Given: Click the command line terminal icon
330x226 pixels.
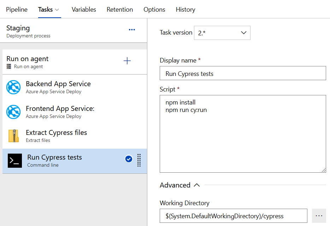Looking at the screenshot, I should click(x=15, y=161).
